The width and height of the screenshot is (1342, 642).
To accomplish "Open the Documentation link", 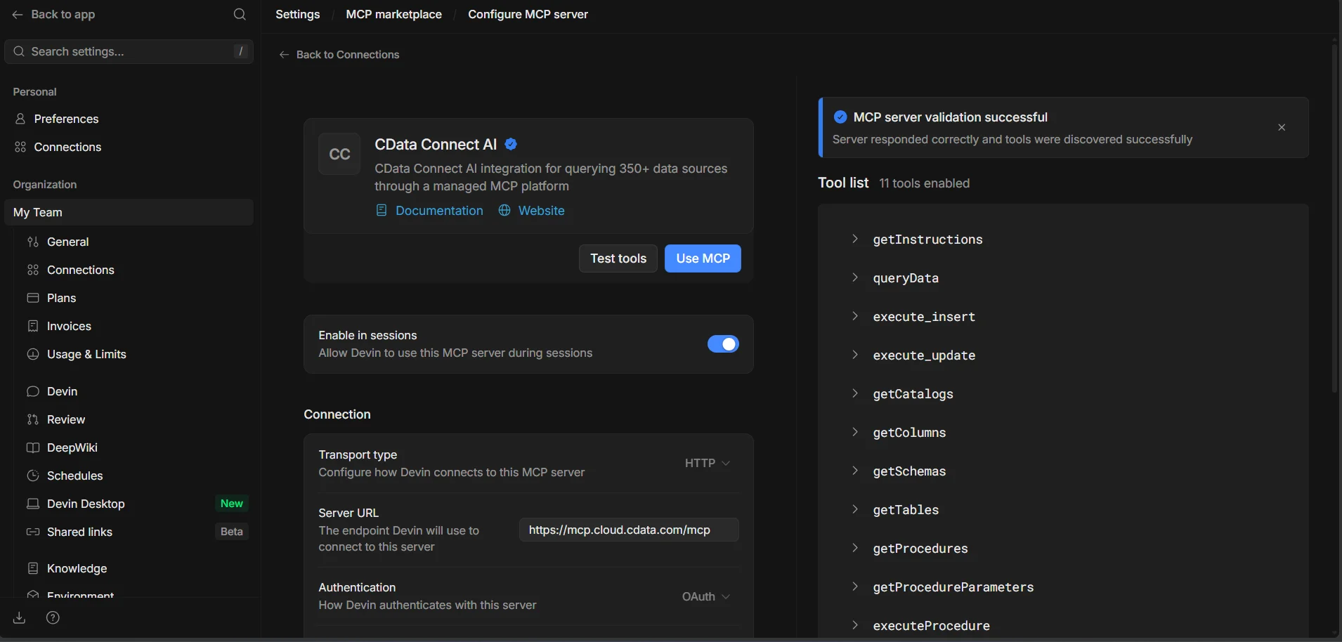I will pos(439,211).
